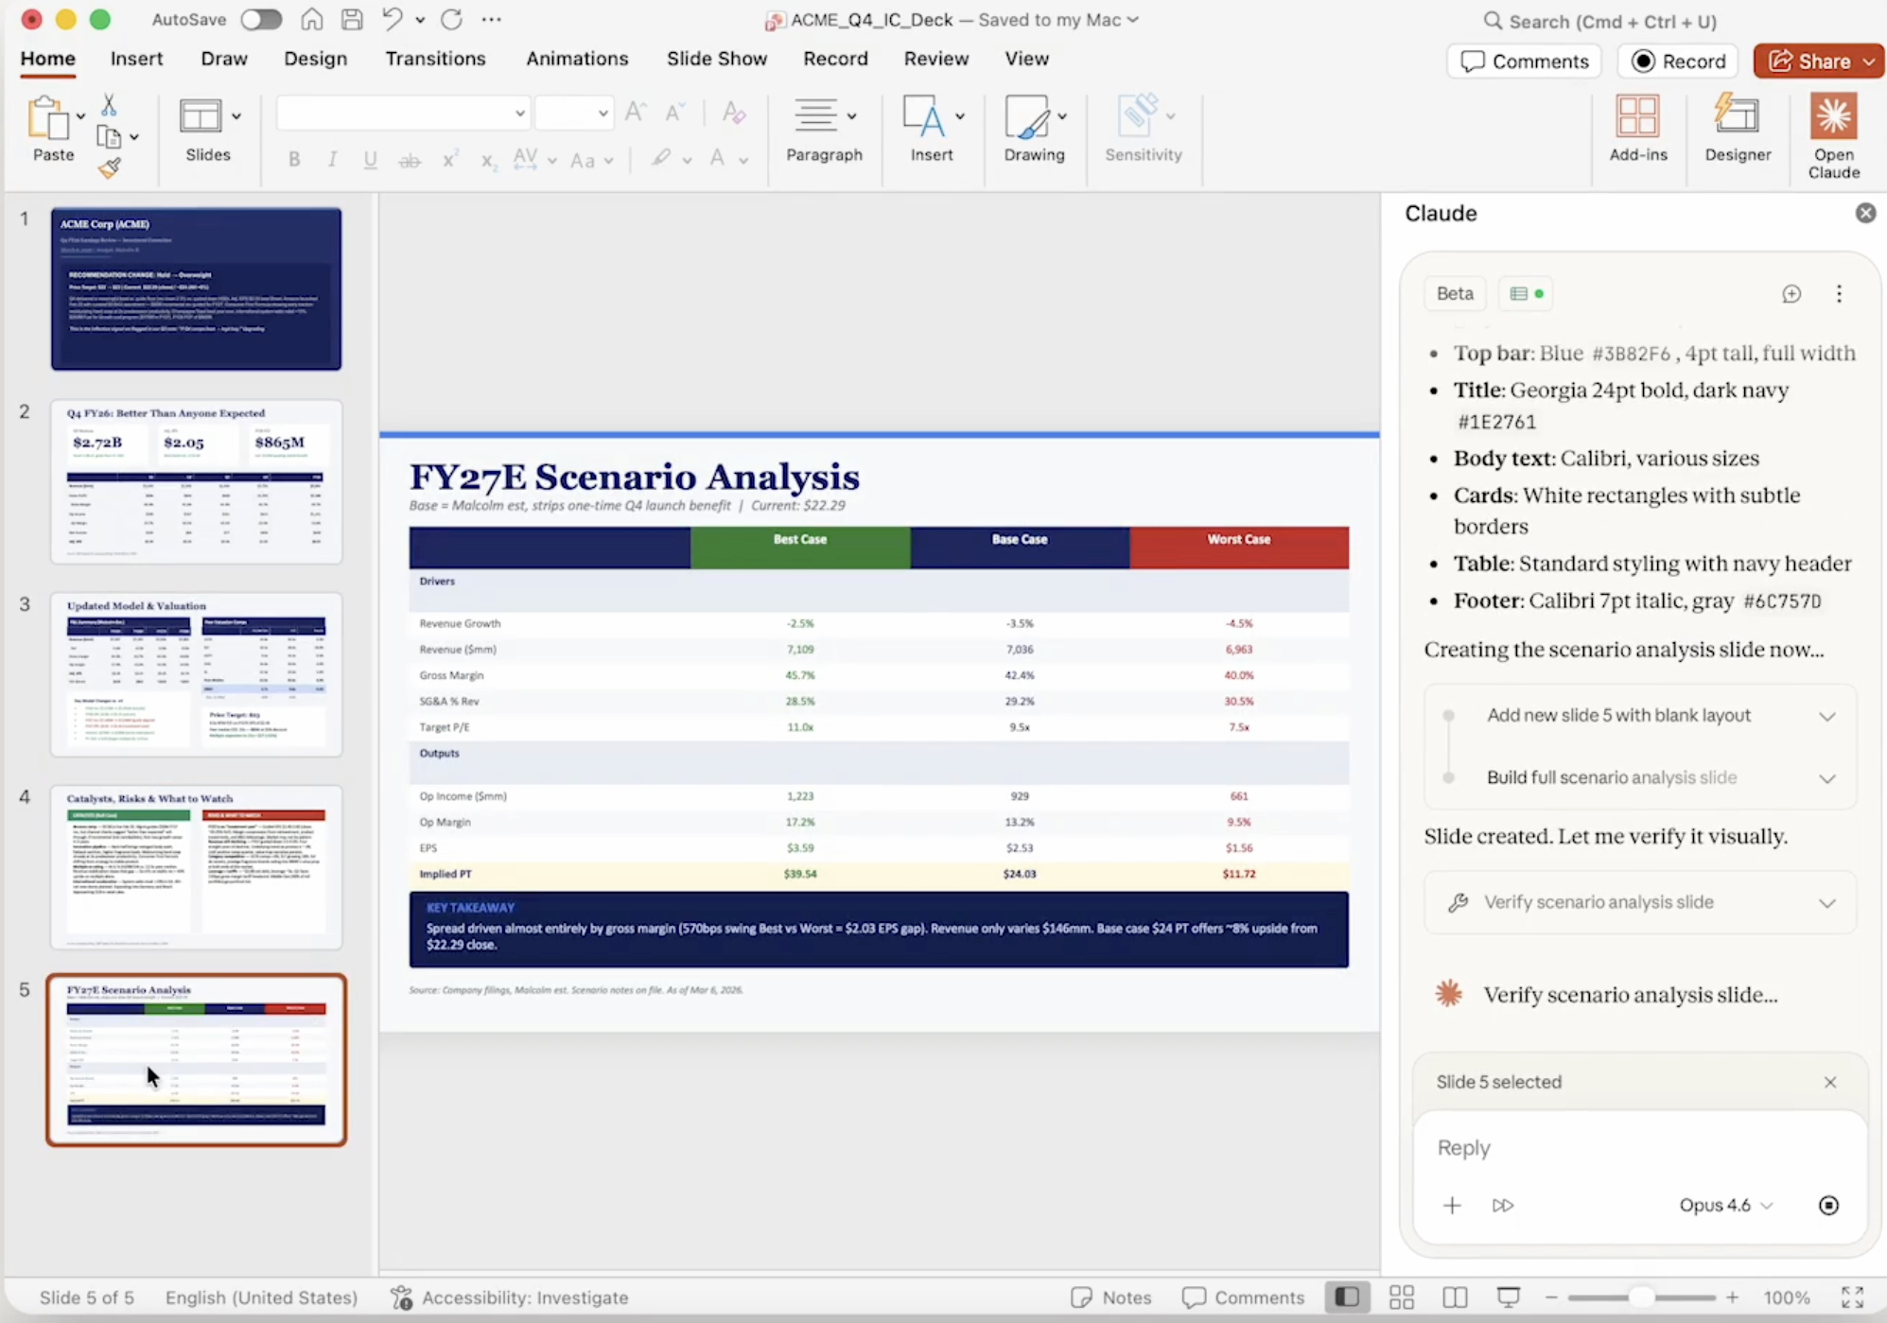Switch to the Design tab
This screenshot has height=1323, width=1887.
[316, 59]
